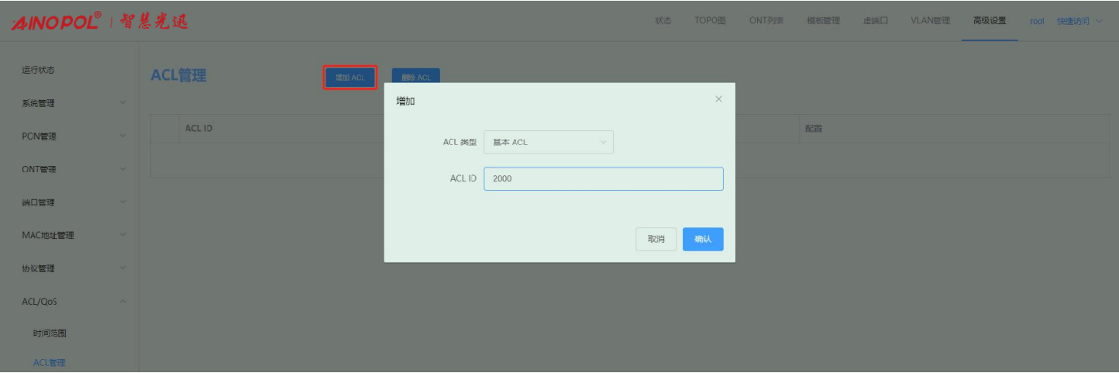The width and height of the screenshot is (1119, 373).
Task: Open the 快捷访问 dropdown menu
Action: [1079, 21]
